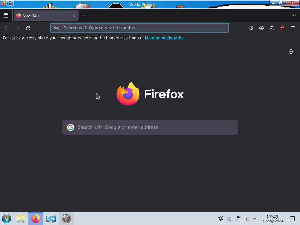This screenshot has height=225, width=300.
Task: Select the New Tab tab
Action: [46, 16]
